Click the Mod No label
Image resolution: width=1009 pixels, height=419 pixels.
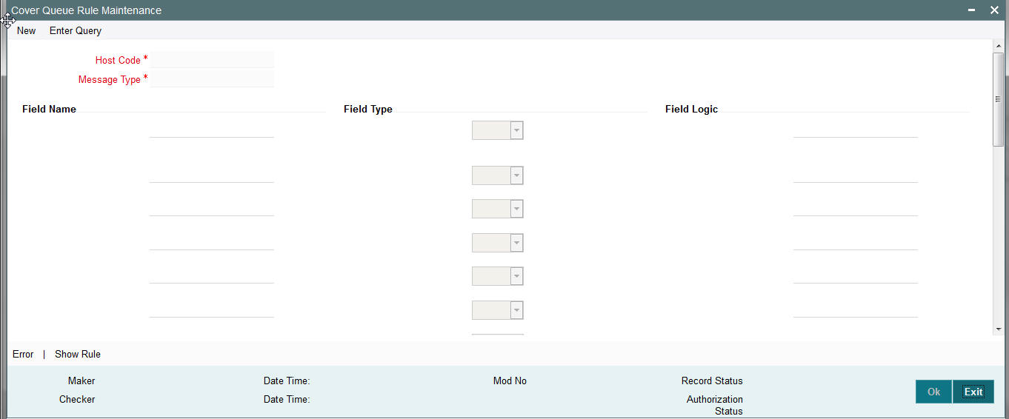pyautogui.click(x=510, y=381)
